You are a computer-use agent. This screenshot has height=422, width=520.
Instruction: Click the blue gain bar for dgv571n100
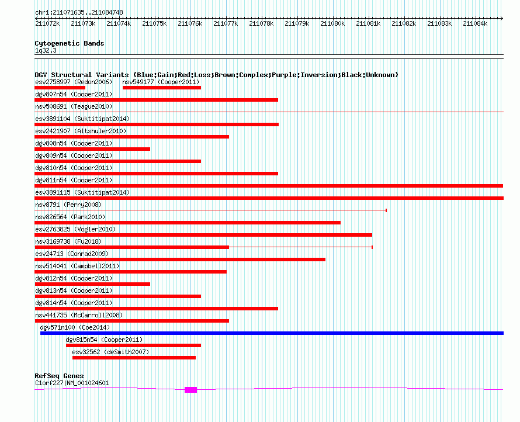pyautogui.click(x=272, y=333)
